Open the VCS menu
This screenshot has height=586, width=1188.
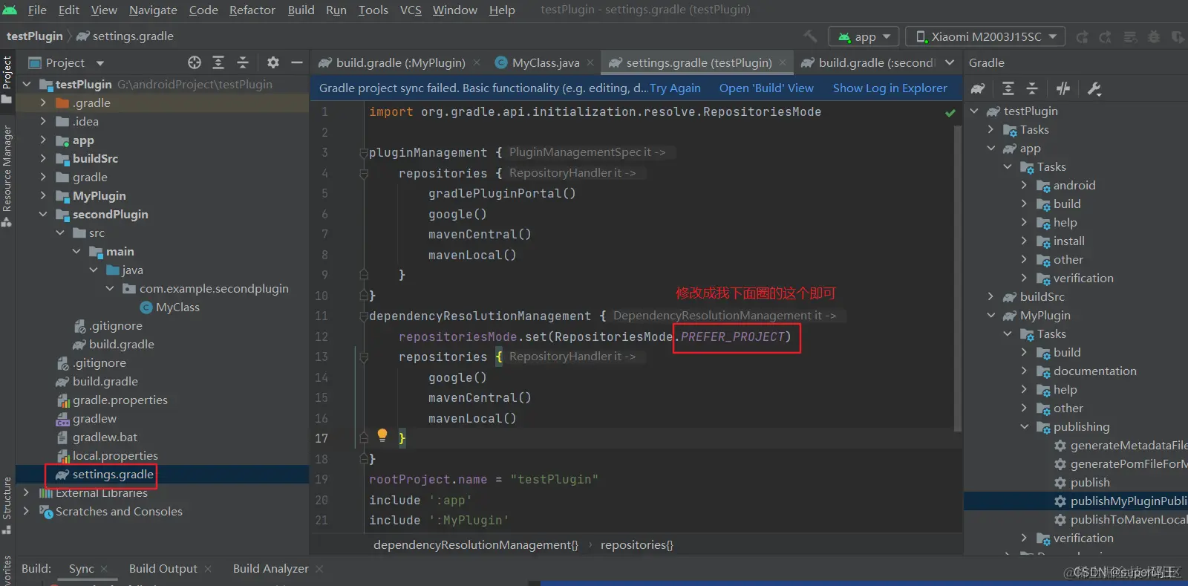click(411, 10)
